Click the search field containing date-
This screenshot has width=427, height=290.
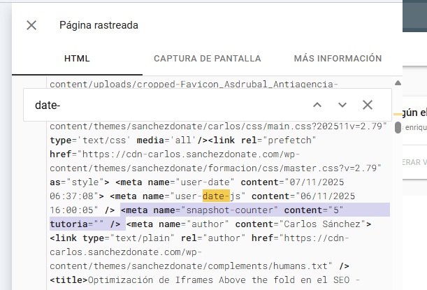pyautogui.click(x=161, y=105)
